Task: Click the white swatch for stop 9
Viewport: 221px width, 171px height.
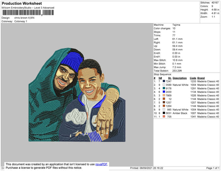Action: pos(164,109)
